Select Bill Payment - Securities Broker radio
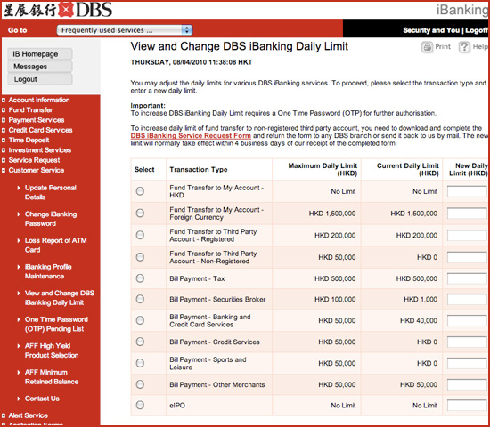This screenshot has height=427, width=490. coord(140,299)
